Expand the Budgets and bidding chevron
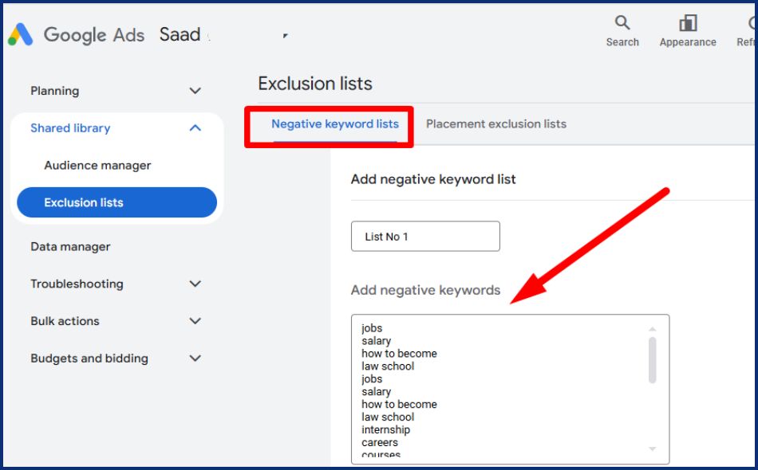This screenshot has height=470, width=758. 195,358
